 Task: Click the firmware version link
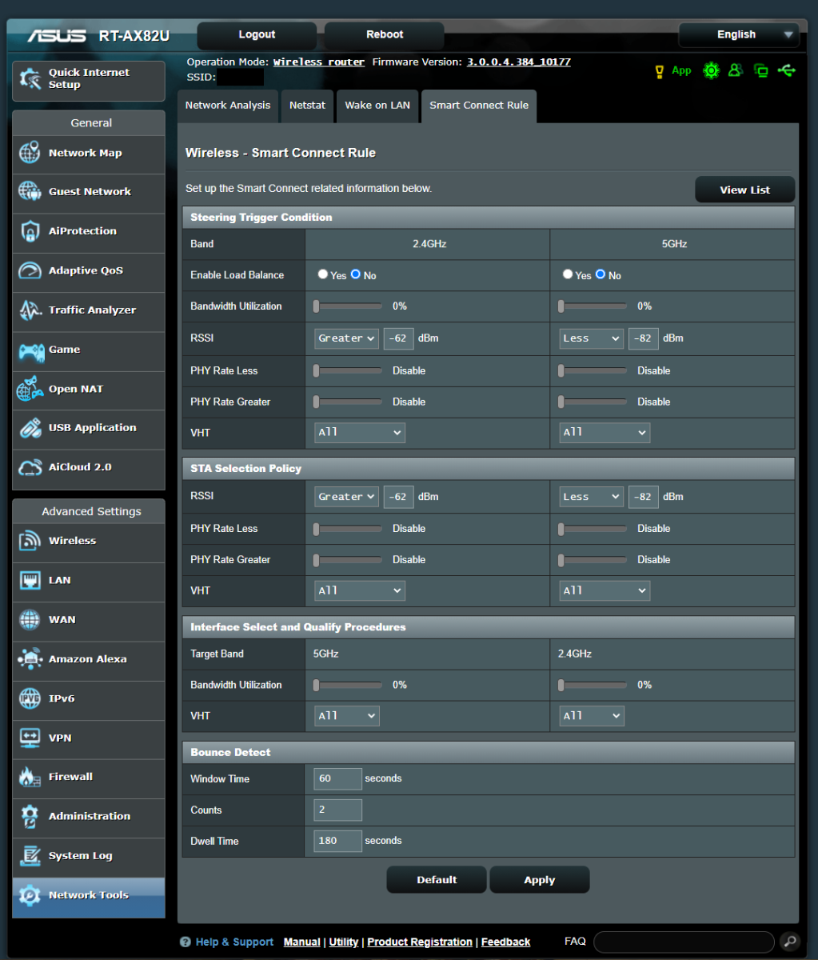click(519, 62)
